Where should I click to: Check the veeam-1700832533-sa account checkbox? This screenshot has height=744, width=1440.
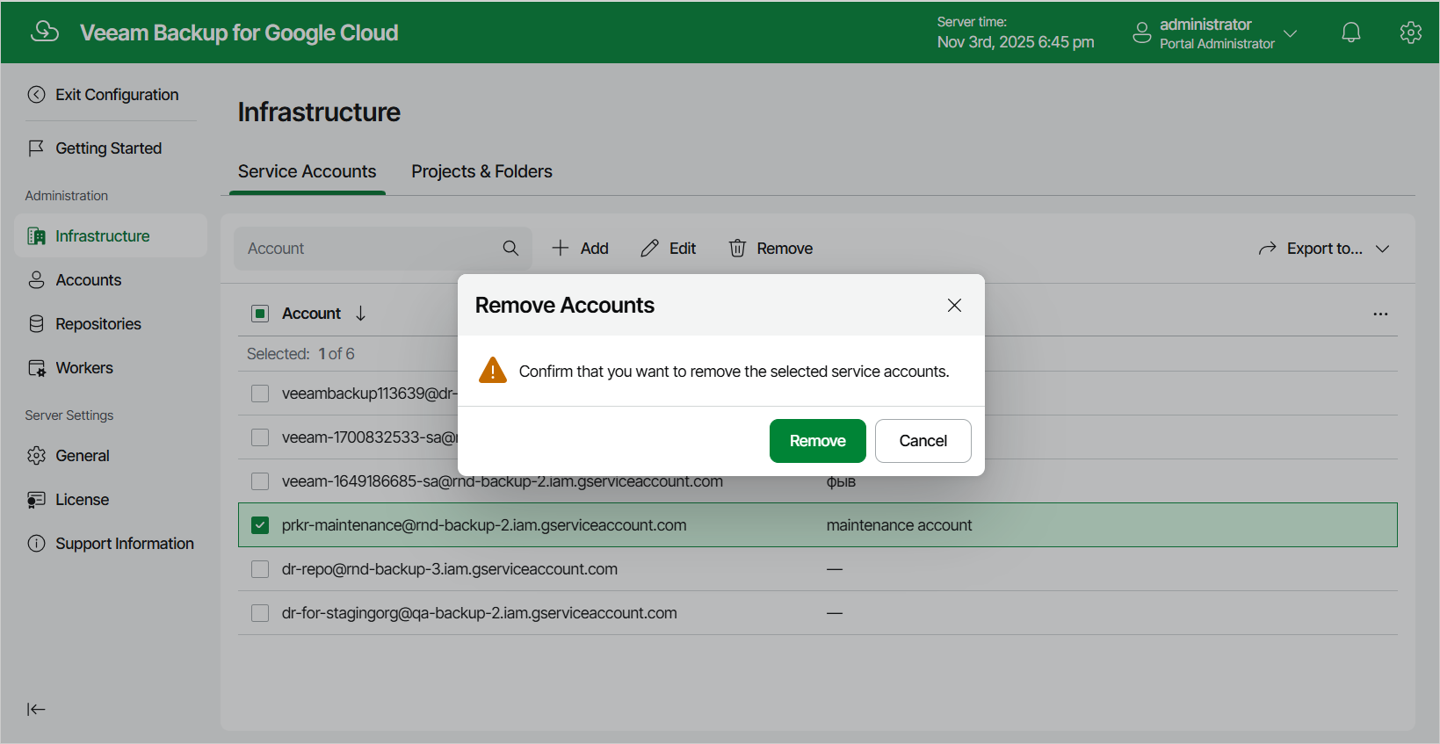(x=260, y=437)
